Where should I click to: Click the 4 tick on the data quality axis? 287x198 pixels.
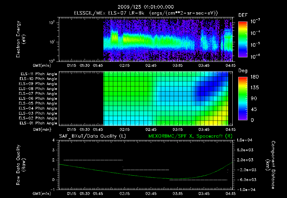point(54,140)
